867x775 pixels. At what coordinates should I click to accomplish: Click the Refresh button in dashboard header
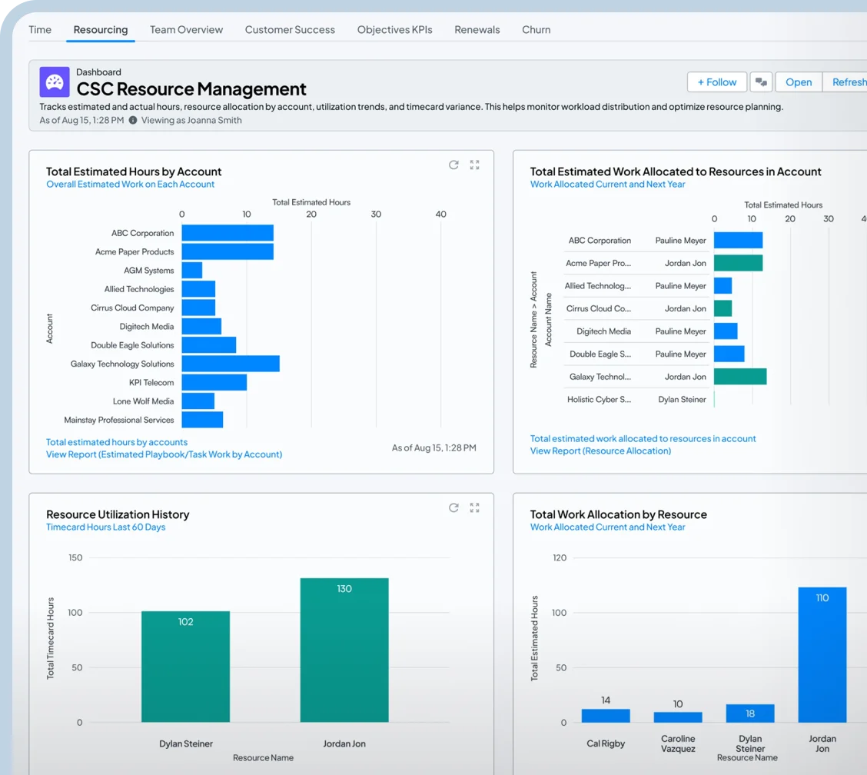point(847,82)
